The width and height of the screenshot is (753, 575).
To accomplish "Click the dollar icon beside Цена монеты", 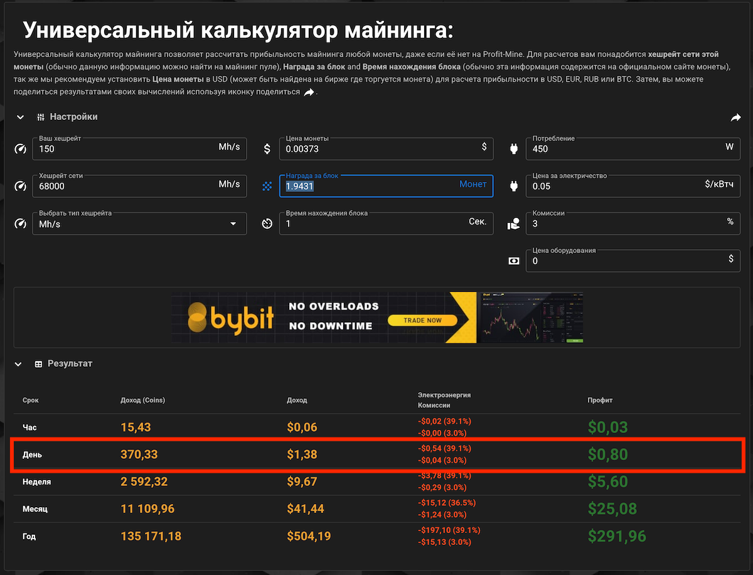I will [267, 149].
